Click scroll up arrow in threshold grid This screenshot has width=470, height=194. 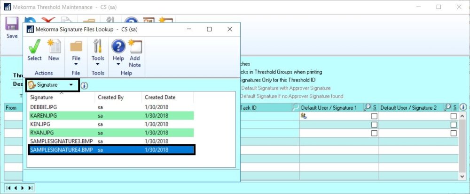click(x=463, y=116)
